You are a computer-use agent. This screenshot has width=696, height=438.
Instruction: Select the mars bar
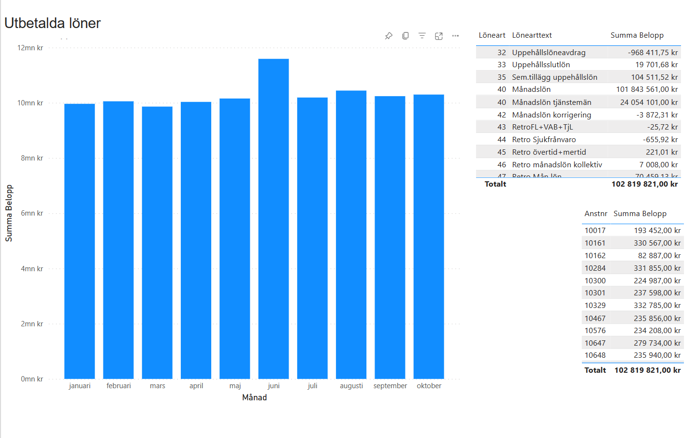coord(157,243)
